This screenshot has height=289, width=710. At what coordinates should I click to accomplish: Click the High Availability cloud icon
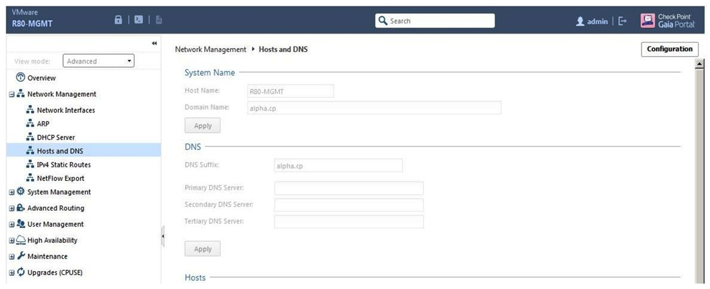21,240
